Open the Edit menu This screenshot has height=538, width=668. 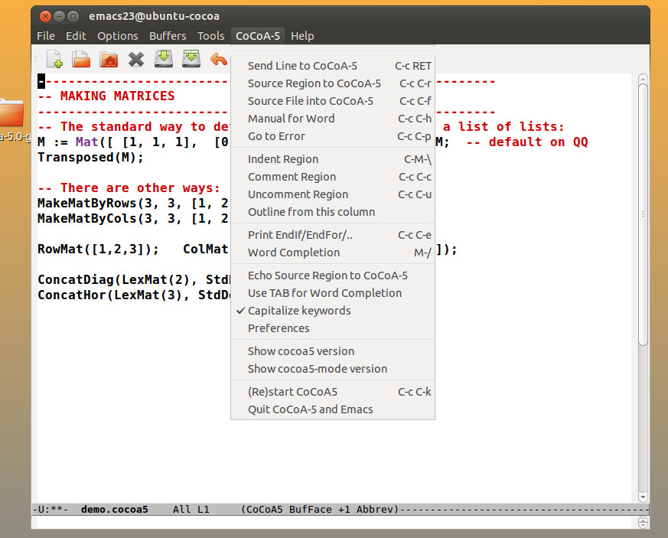(76, 36)
